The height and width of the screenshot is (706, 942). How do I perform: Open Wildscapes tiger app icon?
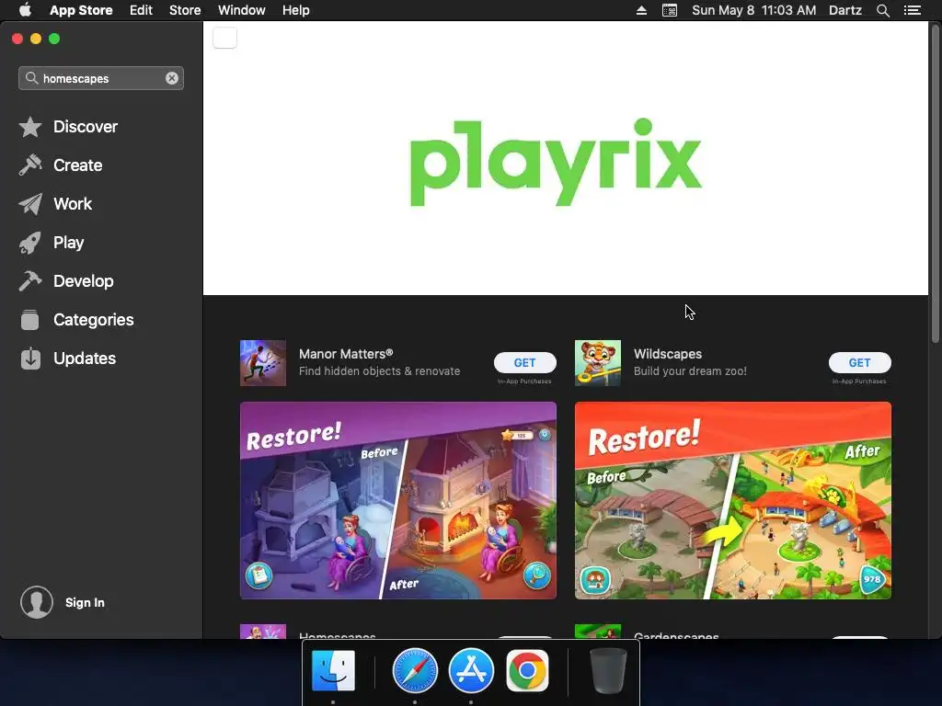coord(598,362)
